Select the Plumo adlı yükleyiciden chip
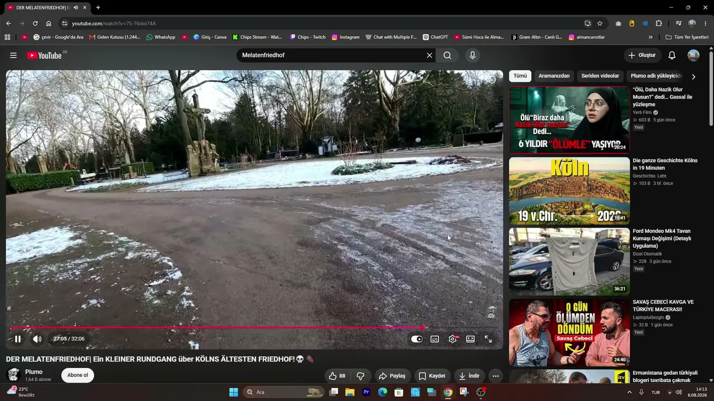Screen dimensions: 714x401 pos(656,76)
